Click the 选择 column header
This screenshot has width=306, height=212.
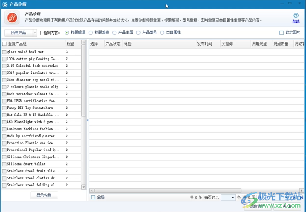(97, 44)
